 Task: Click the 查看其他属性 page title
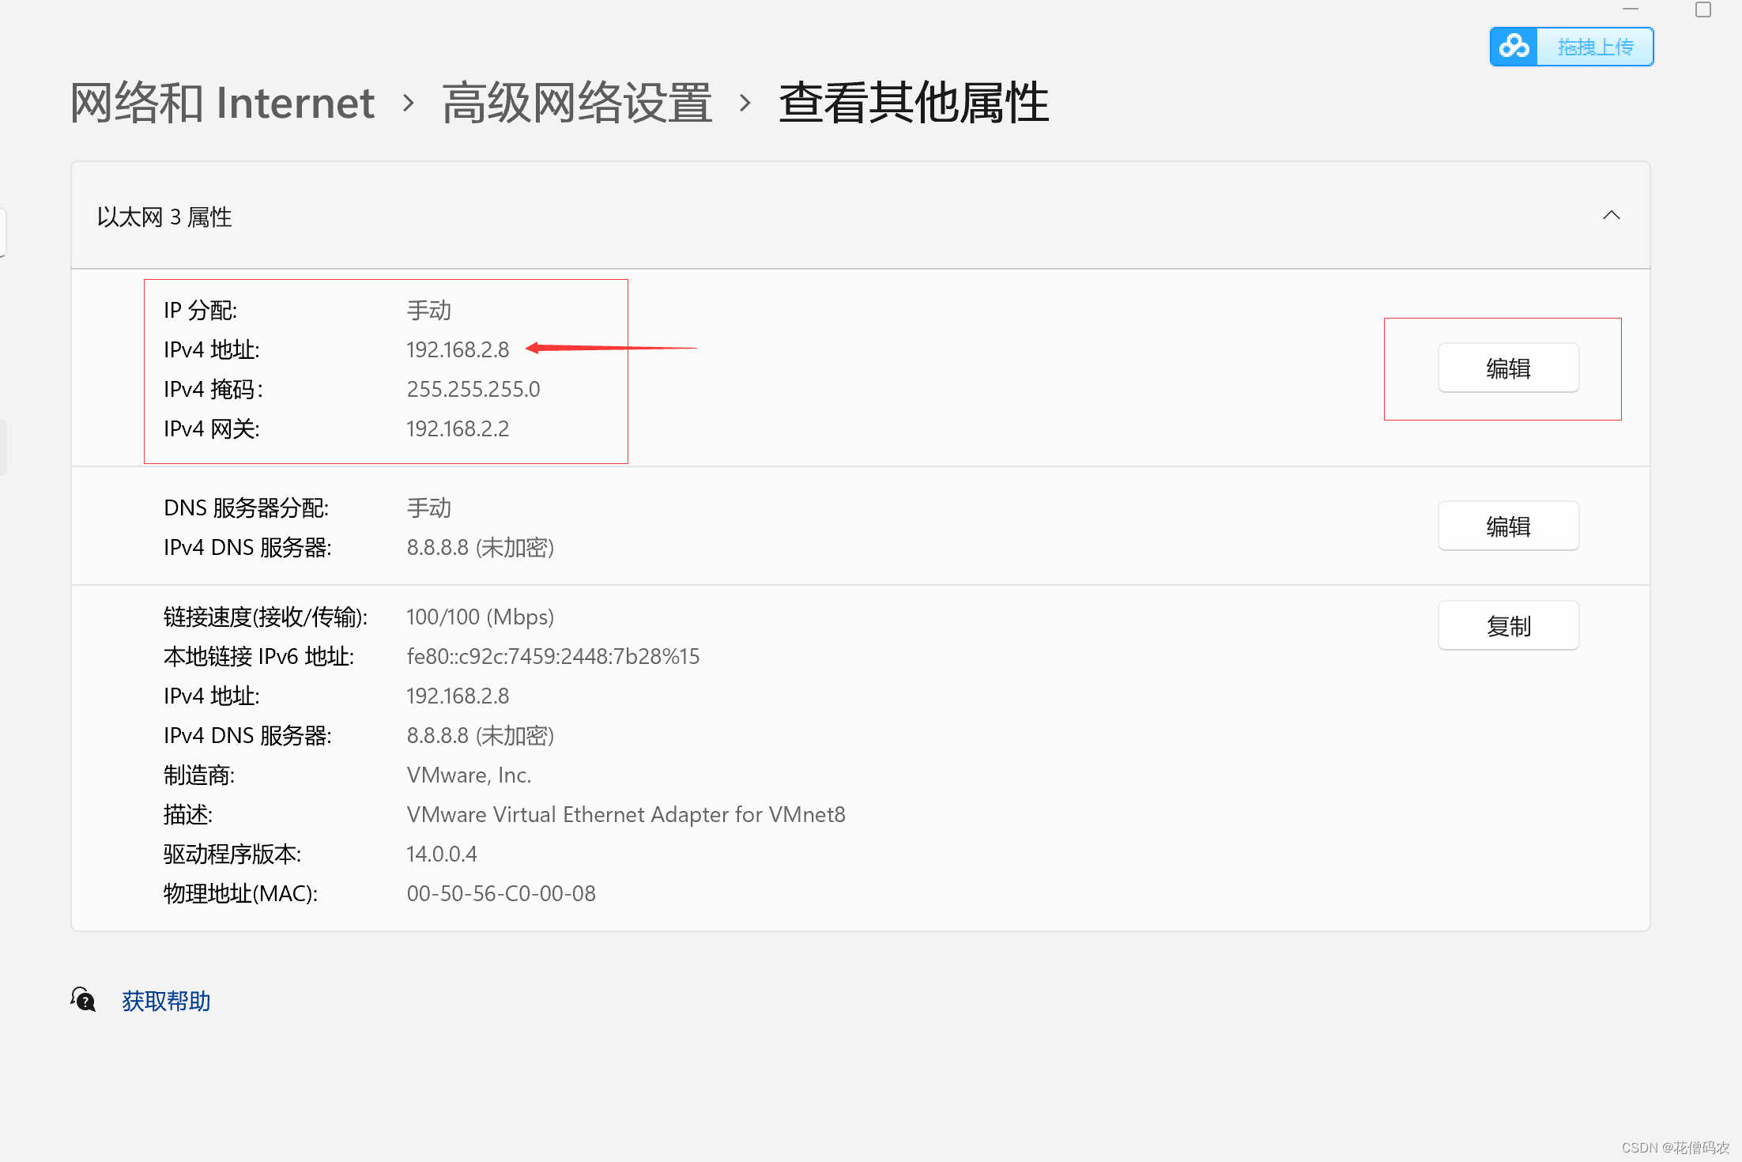point(914,103)
